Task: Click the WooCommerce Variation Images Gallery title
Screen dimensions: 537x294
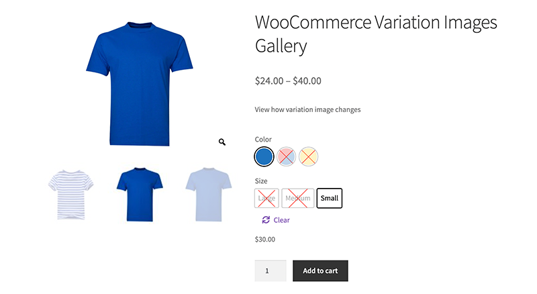Action: pos(376,34)
